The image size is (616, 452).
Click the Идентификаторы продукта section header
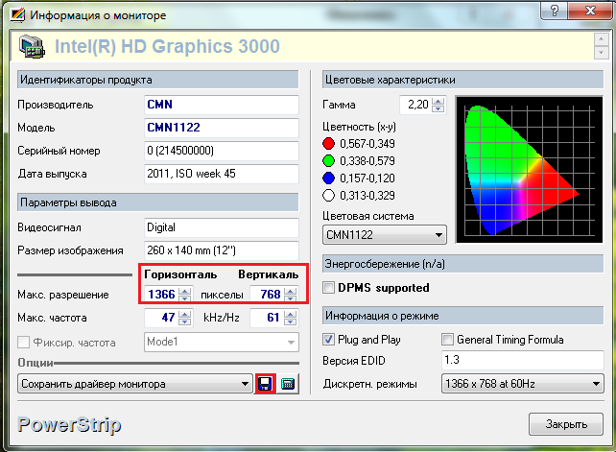(x=157, y=80)
